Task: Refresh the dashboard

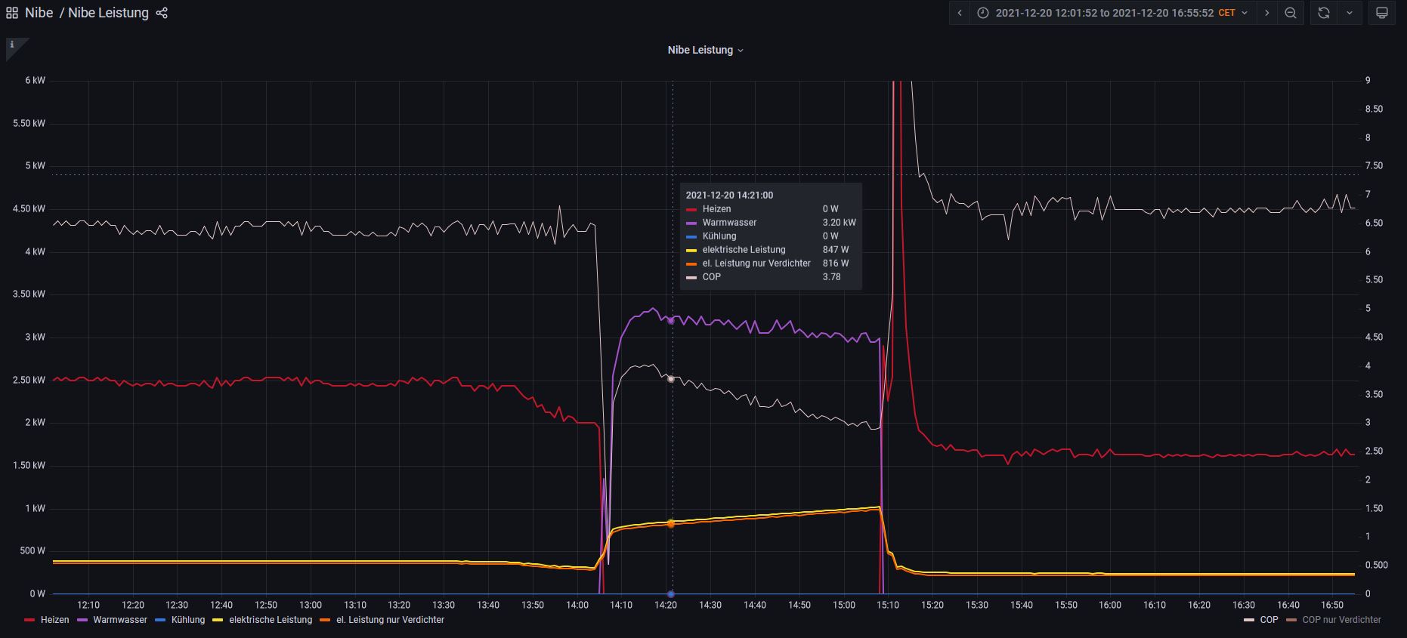Action: (x=1323, y=13)
